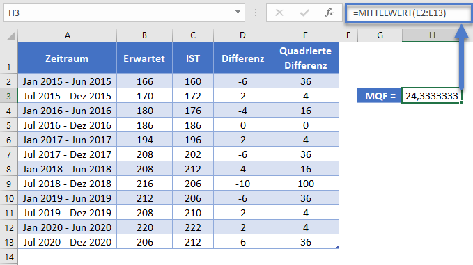This screenshot has height=265, width=473.
Task: Click the Zeitraum header cell
Action: [x=68, y=58]
